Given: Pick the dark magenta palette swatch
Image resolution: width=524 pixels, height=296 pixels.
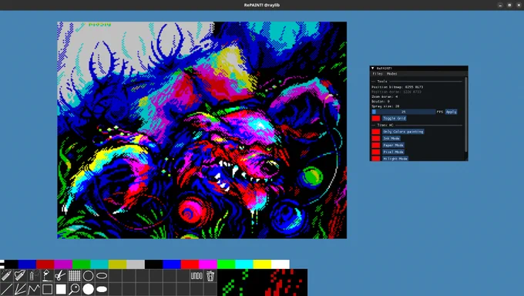Looking at the screenshot, I should pos(63,264).
